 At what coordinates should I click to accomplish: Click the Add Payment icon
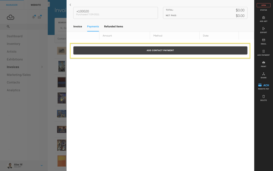pos(263,51)
